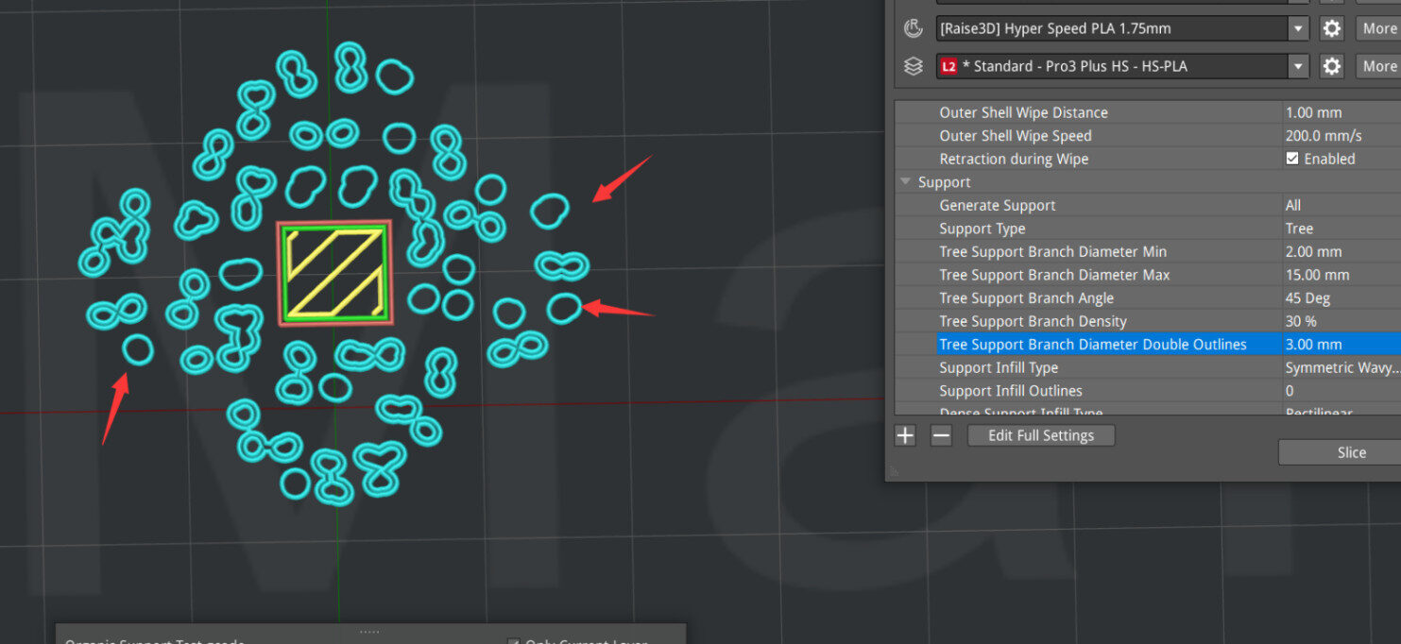Open the Hyper Speed PLA 1.75mm filament dropdown
Screen dimensions: 1401x644
click(1299, 28)
